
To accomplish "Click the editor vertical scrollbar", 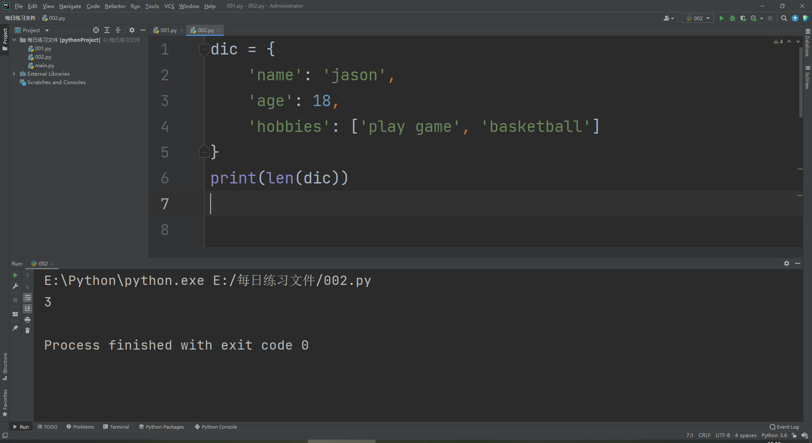I will tap(801, 83).
